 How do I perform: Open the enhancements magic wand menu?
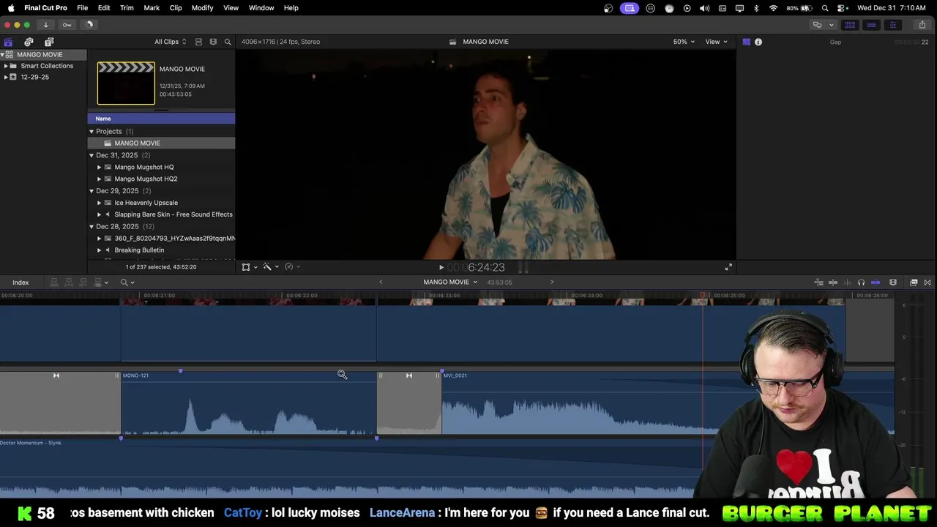tap(267, 267)
